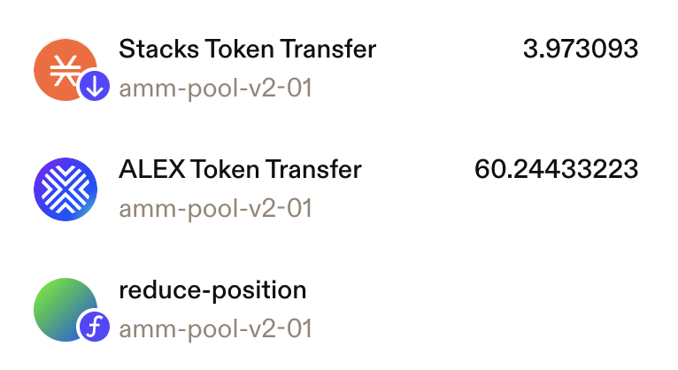Select amm-pool-v2-01 under Stacks Token Transfer
Screen dimensions: 678x370
(215, 89)
